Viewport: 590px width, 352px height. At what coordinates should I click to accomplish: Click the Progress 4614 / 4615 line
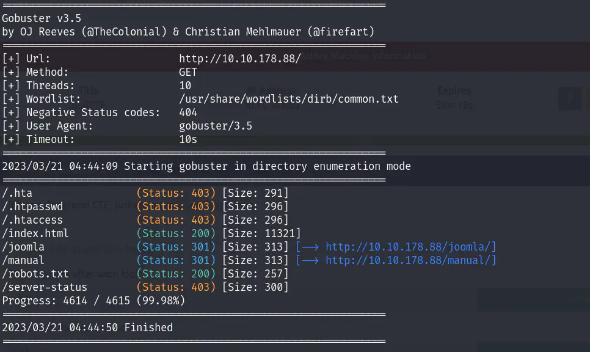93,301
